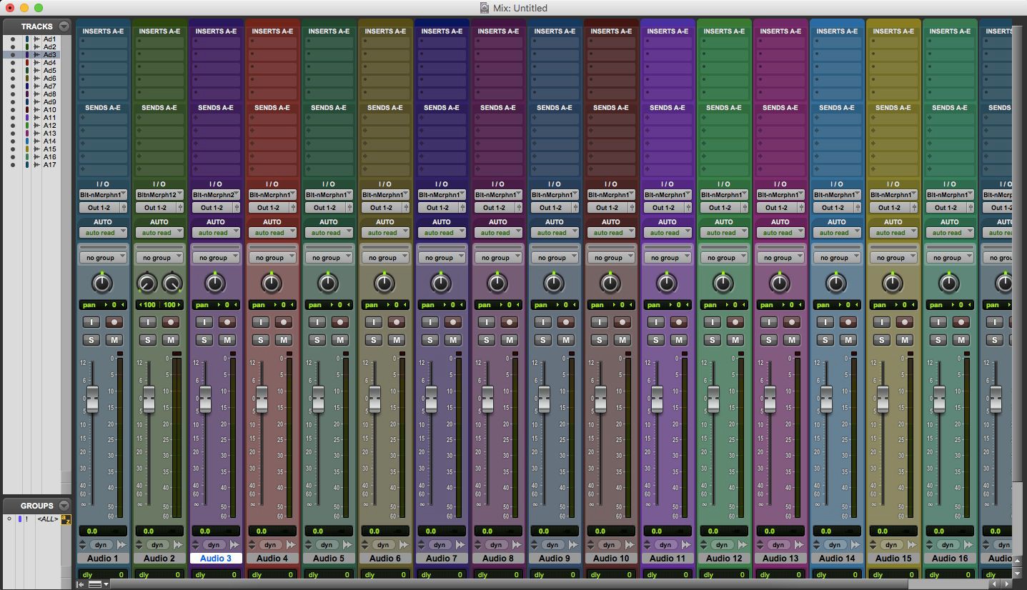Open the output window icon beside Audio 6's Out 1-2
The height and width of the screenshot is (590, 1027).
(407, 208)
